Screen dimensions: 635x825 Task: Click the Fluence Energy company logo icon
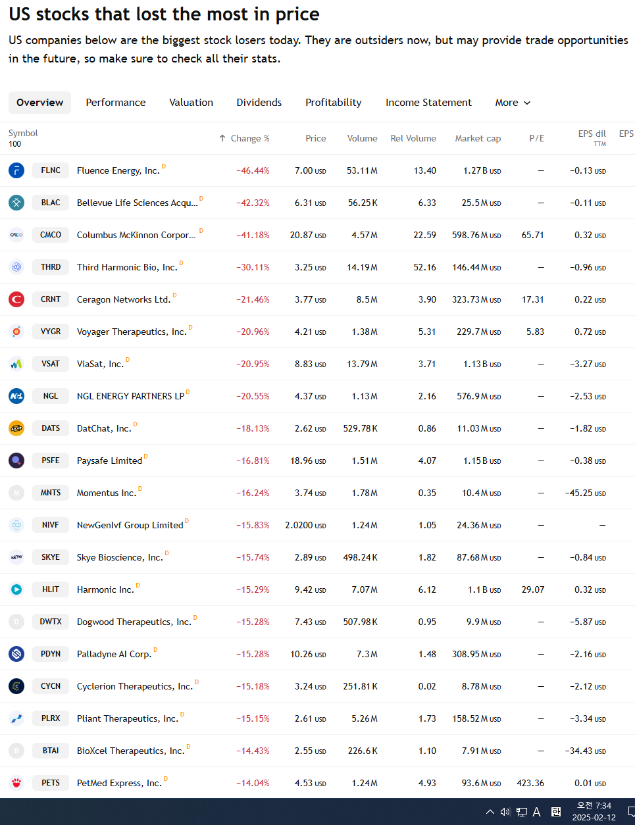(16, 170)
